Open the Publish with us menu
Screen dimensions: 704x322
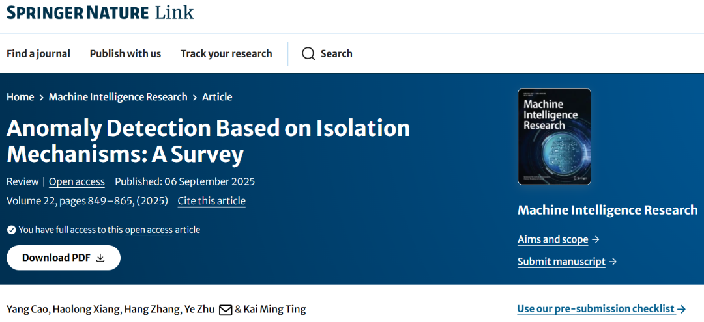[125, 54]
